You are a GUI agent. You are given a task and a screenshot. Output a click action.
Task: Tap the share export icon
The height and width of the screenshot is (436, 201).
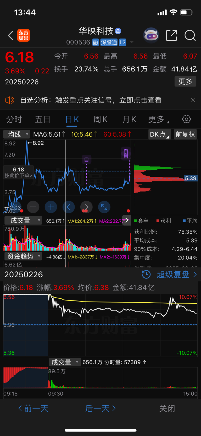171,35
